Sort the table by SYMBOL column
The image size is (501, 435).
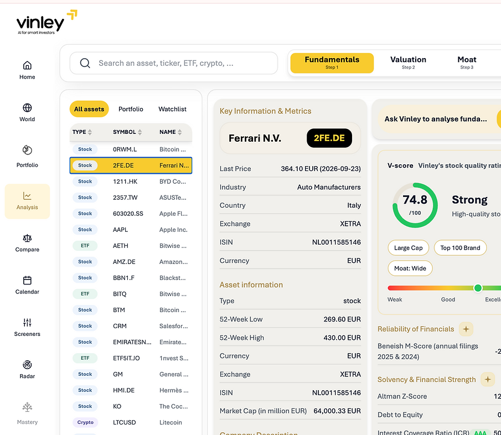coord(127,132)
